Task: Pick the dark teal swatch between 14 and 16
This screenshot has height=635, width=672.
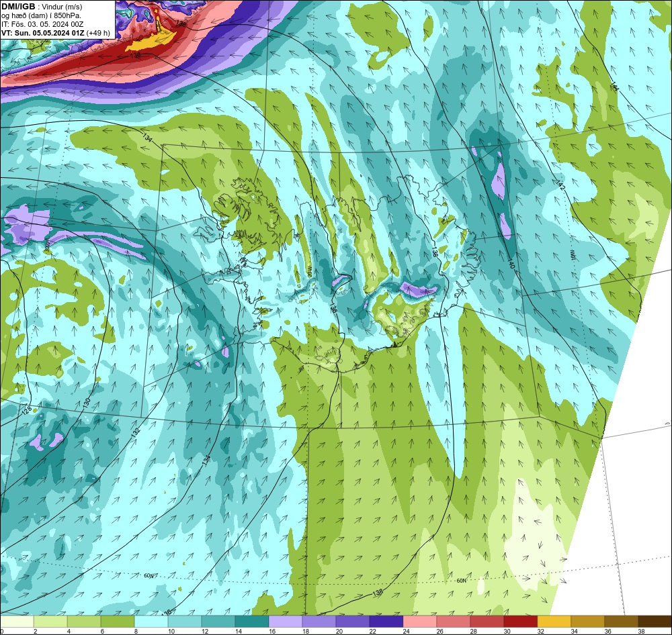Action: click(252, 622)
